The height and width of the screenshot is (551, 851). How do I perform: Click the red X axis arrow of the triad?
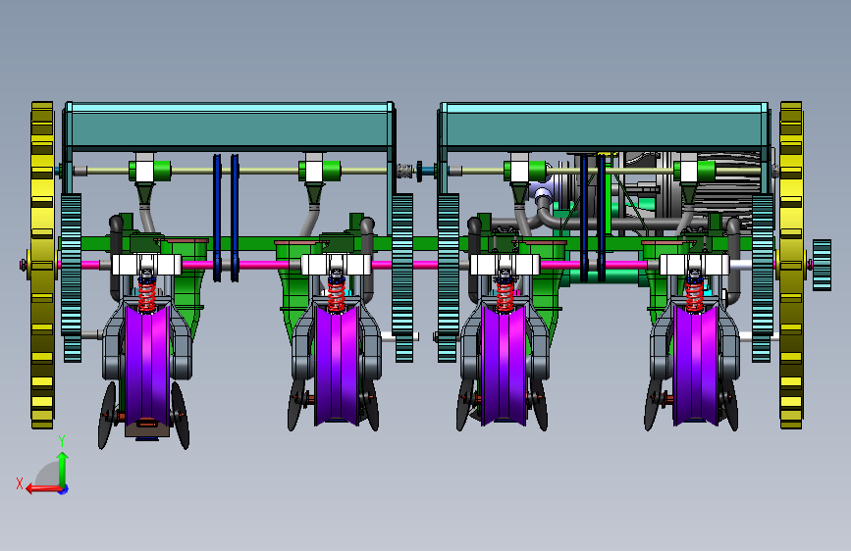click(43, 489)
